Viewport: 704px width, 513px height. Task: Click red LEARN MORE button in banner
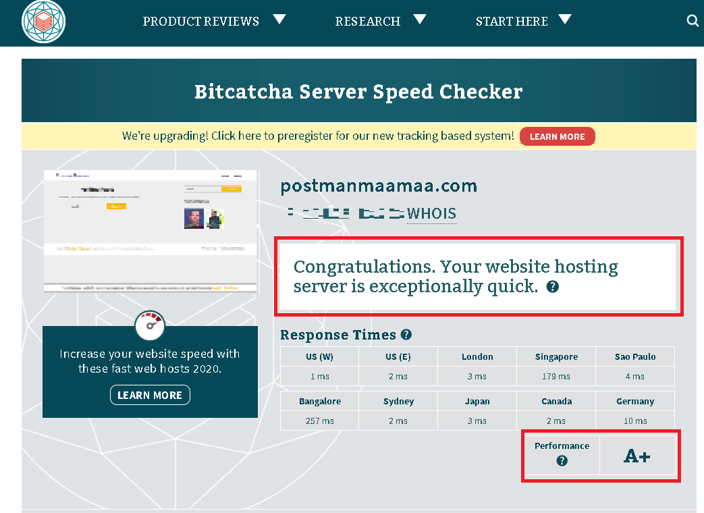557,136
